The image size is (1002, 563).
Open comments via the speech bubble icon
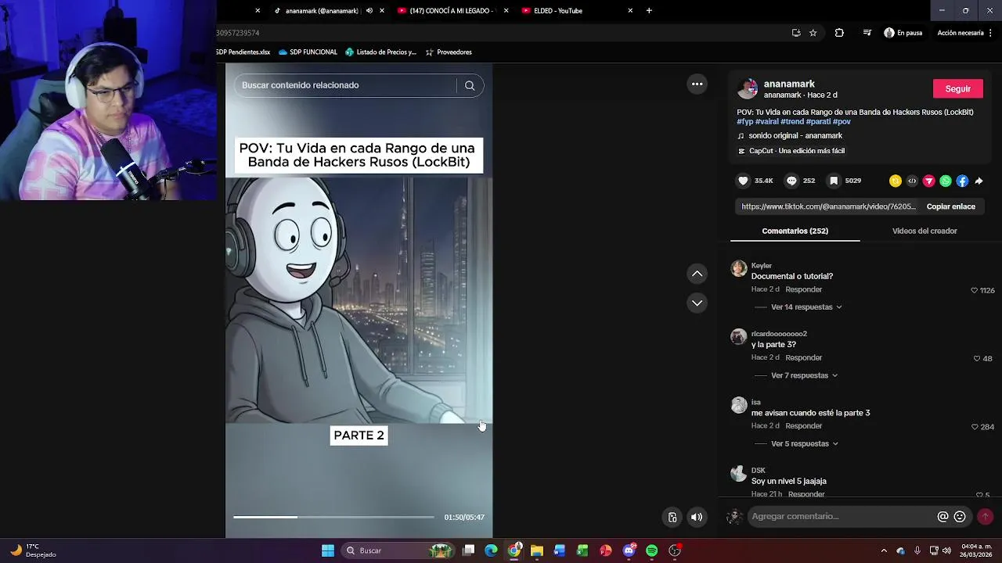click(791, 181)
